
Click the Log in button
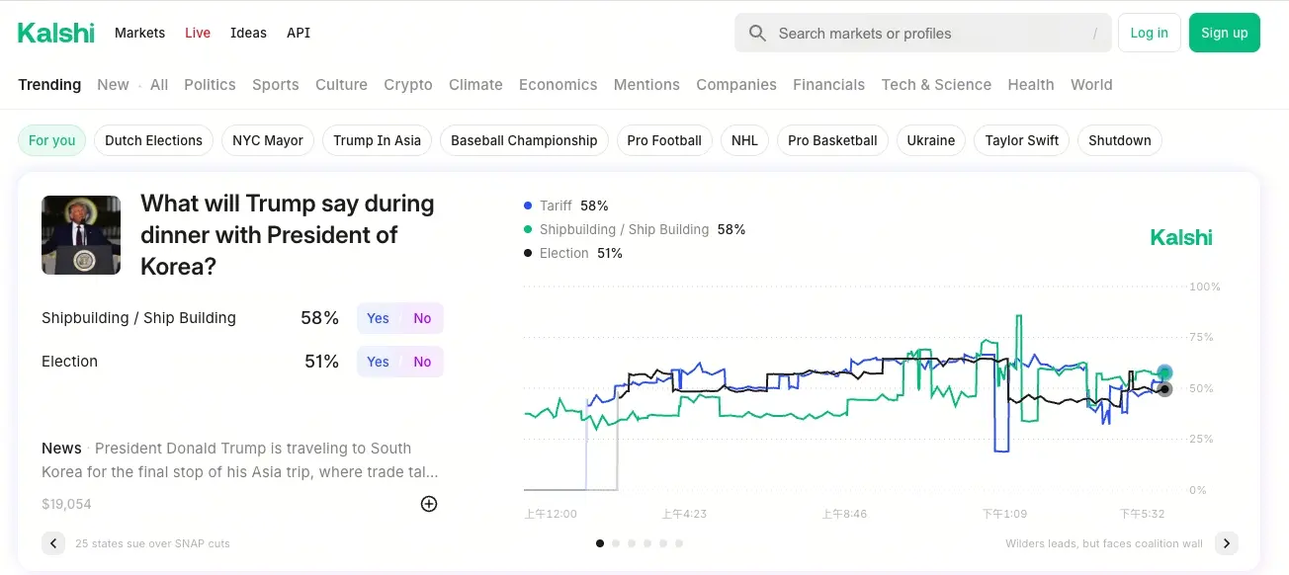tap(1149, 33)
